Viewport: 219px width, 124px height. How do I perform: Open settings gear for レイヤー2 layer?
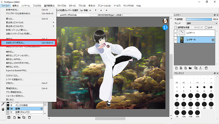(x=213, y=40)
